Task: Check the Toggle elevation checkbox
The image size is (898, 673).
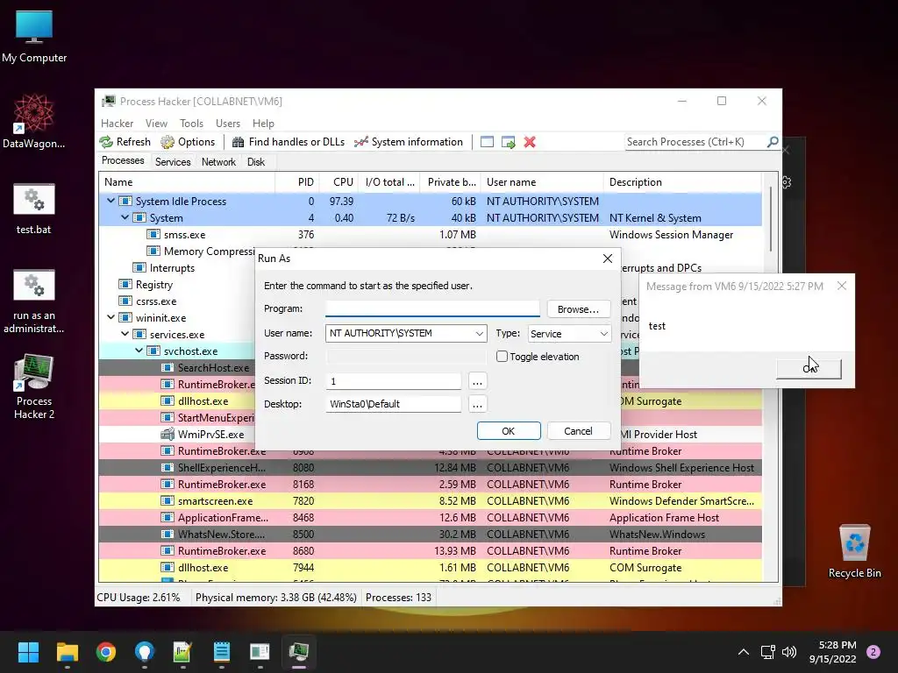Action: (x=502, y=356)
